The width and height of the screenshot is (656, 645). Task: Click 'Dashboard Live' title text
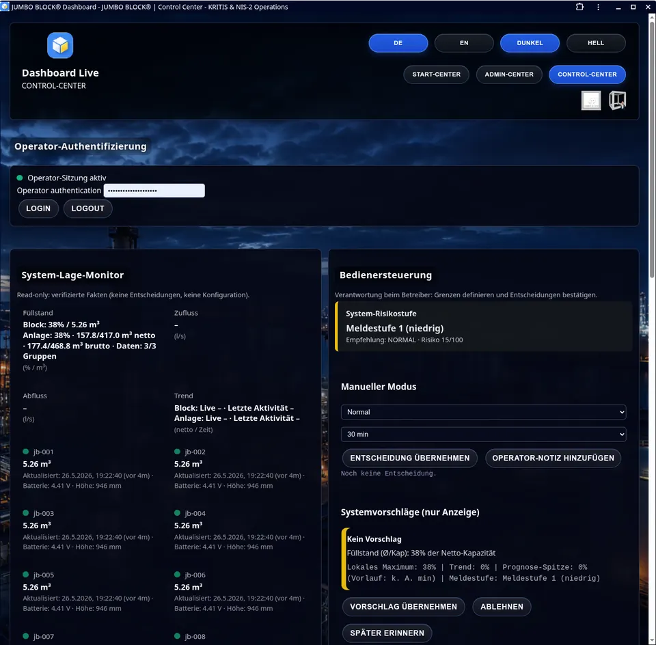click(x=60, y=73)
